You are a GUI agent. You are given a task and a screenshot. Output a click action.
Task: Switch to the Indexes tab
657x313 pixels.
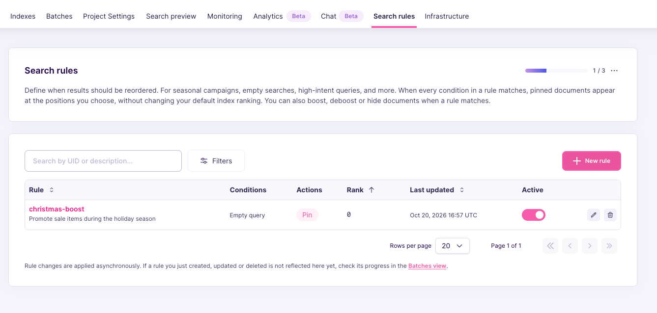tap(23, 16)
